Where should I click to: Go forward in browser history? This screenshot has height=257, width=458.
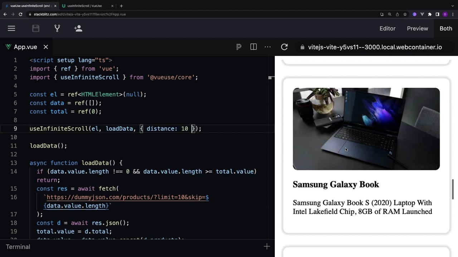coord(13,14)
